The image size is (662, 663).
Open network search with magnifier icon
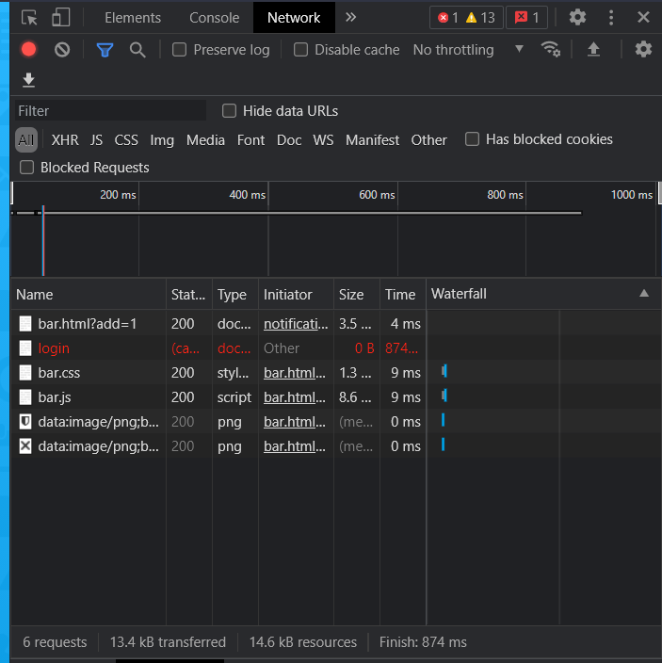tap(137, 50)
